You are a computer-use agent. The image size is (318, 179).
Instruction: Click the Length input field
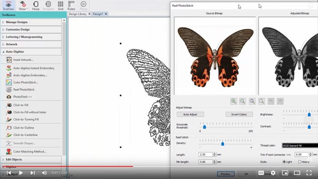pyautogui.click(x=206, y=154)
